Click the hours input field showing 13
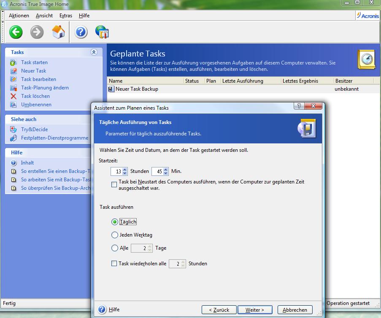 click(116, 172)
